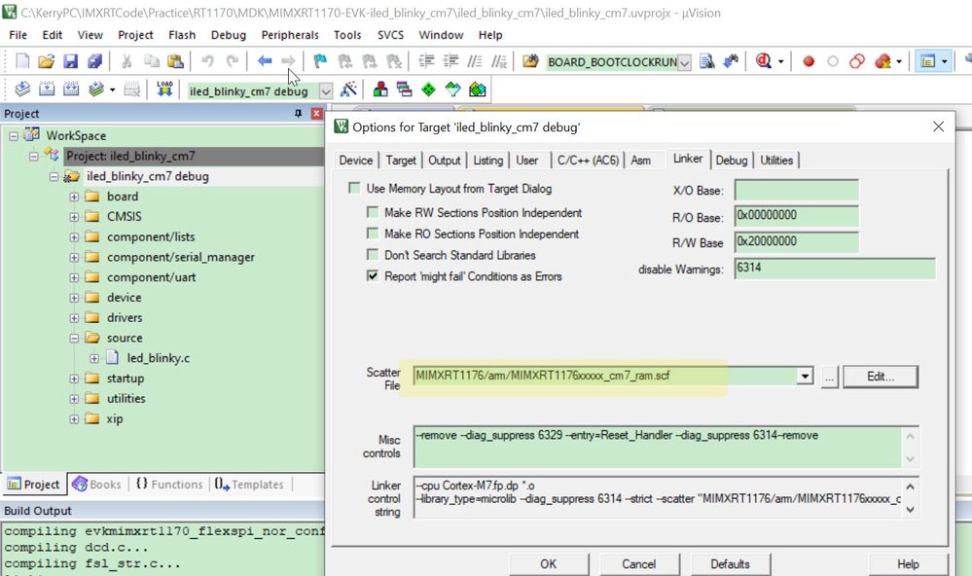Create a new file with the toolbar icon
Viewport: 972px width, 576px height.
22,61
